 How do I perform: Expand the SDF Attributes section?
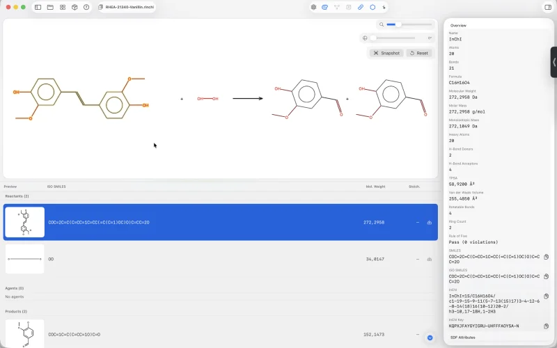[462, 338]
